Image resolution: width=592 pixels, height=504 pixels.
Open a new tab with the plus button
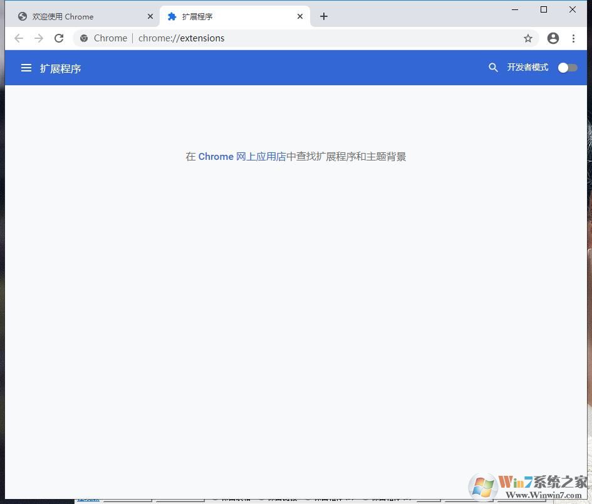(x=323, y=16)
